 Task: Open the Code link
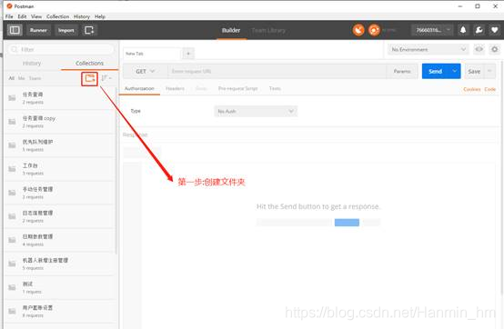(489, 89)
